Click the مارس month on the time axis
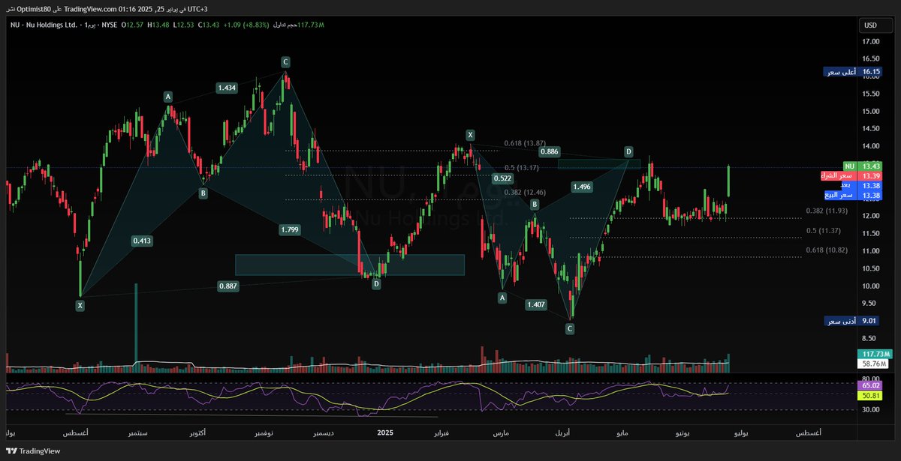 pyautogui.click(x=501, y=433)
